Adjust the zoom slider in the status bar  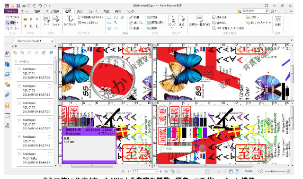(272, 171)
